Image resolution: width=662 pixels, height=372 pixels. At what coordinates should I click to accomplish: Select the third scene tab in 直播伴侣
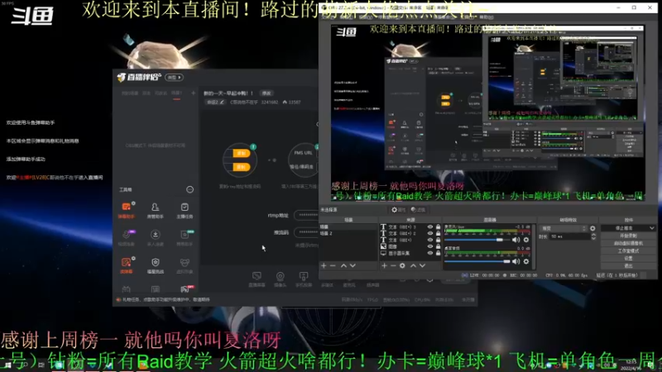(161, 93)
